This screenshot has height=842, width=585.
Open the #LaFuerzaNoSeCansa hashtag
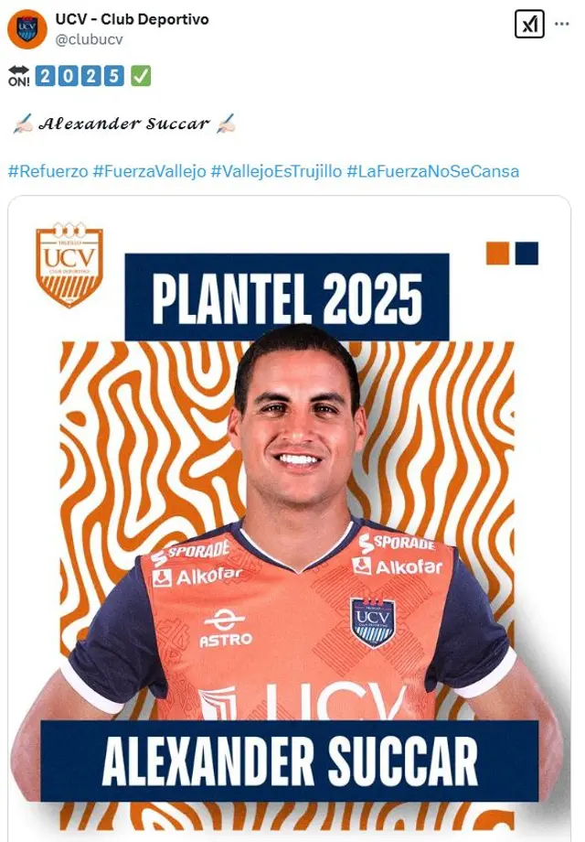(433, 171)
